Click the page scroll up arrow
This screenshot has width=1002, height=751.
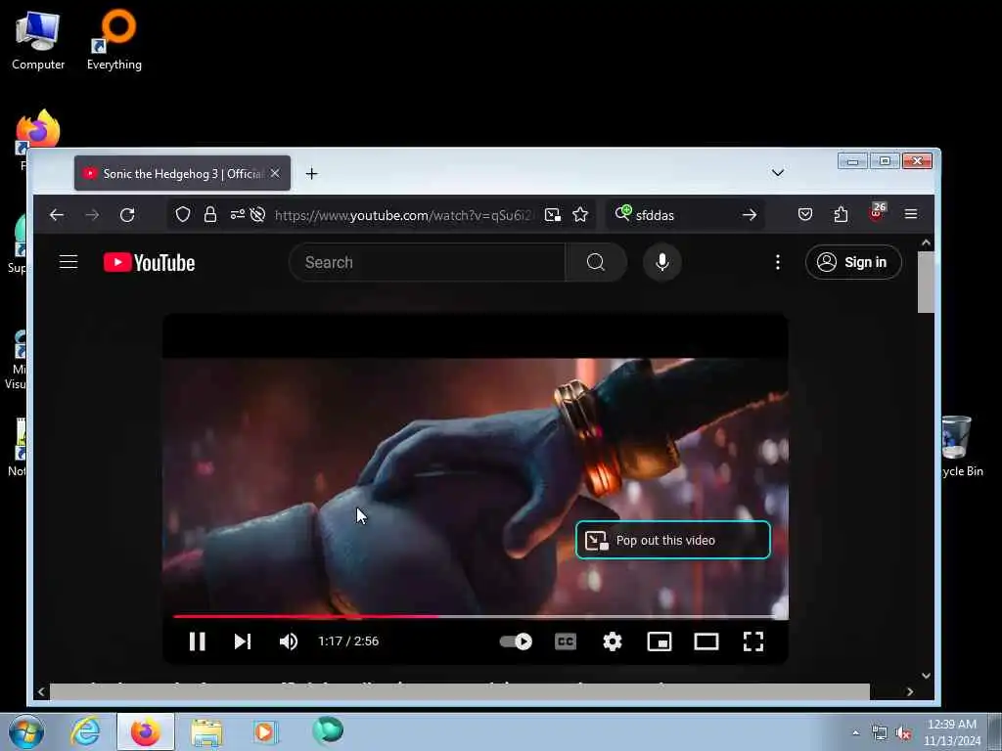pos(926,243)
